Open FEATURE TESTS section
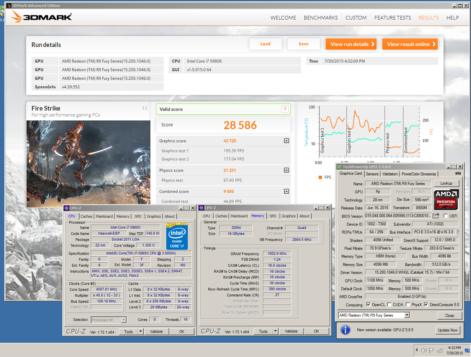Viewport: 471px width, 357px height. (x=392, y=18)
